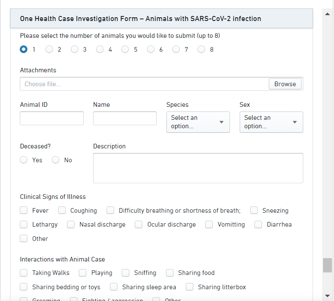
Task: Tick the Sharing food interaction
Action: [x=170, y=273]
